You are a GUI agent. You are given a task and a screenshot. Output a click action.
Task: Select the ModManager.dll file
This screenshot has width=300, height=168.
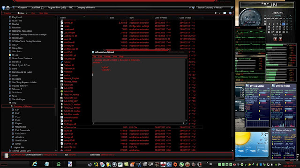(x=71, y=49)
